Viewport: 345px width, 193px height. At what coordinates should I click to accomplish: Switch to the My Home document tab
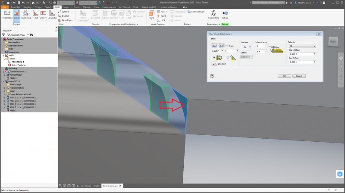(87, 185)
